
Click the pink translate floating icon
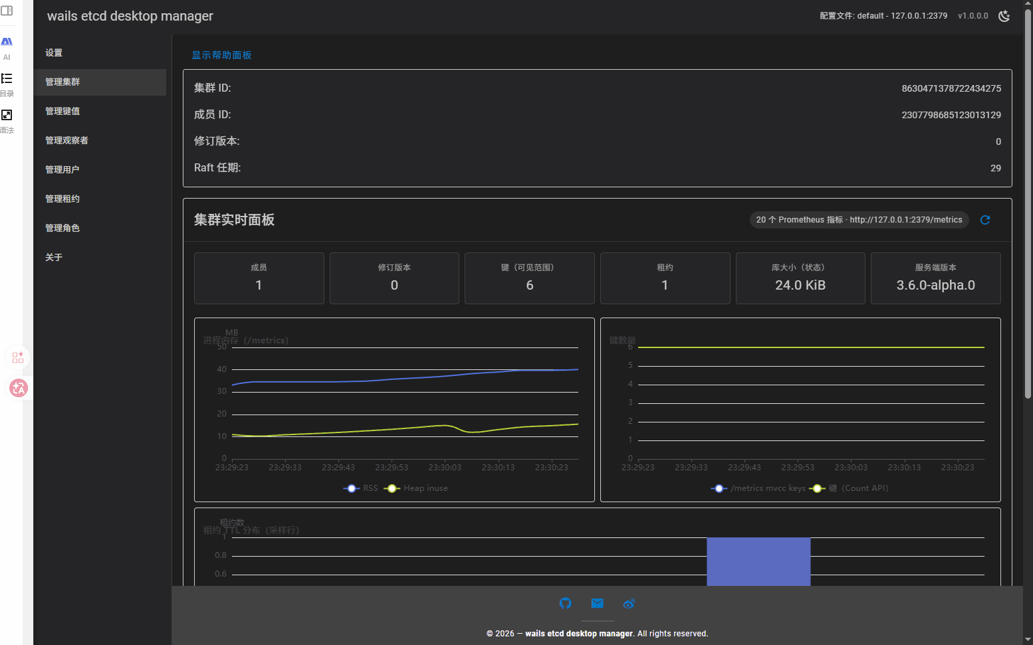click(x=19, y=387)
